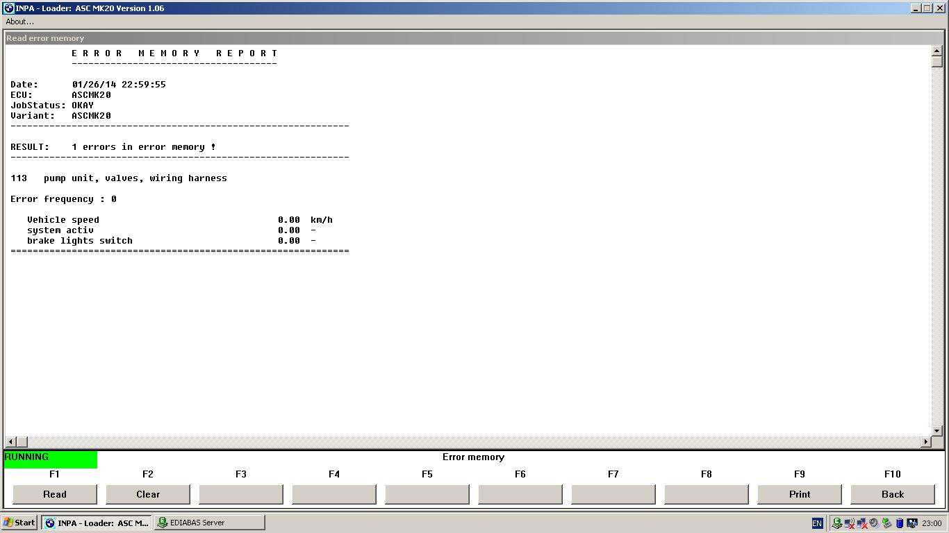Switch to EDIABAS Server taskbar item
This screenshot has width=949, height=533.
209,523
